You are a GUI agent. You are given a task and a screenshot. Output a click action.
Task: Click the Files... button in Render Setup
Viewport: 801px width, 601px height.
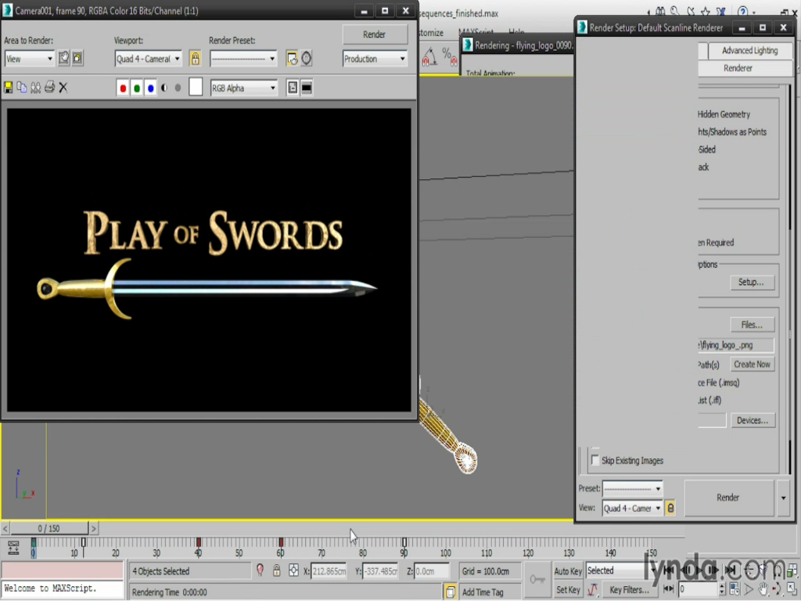tap(752, 324)
